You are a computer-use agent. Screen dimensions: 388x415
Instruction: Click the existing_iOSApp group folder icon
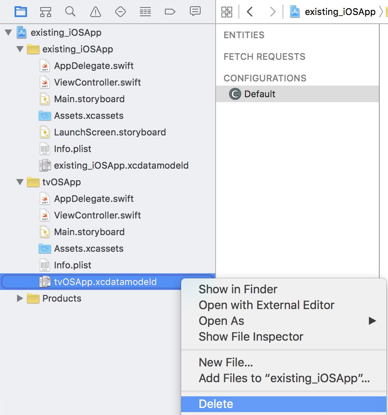coord(33,49)
